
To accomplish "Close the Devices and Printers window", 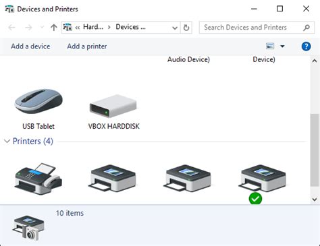I will (306, 9).
